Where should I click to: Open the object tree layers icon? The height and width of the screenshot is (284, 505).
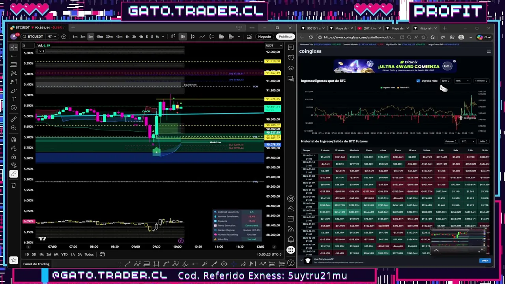(x=291, y=68)
